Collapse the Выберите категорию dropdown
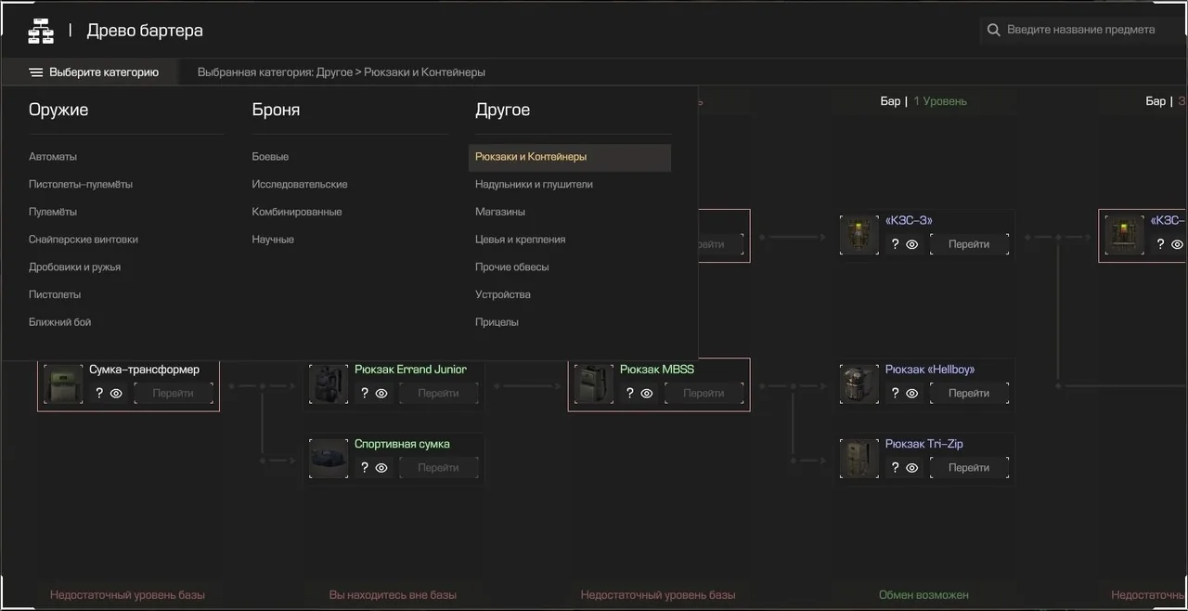This screenshot has width=1188, height=611. pos(94,72)
